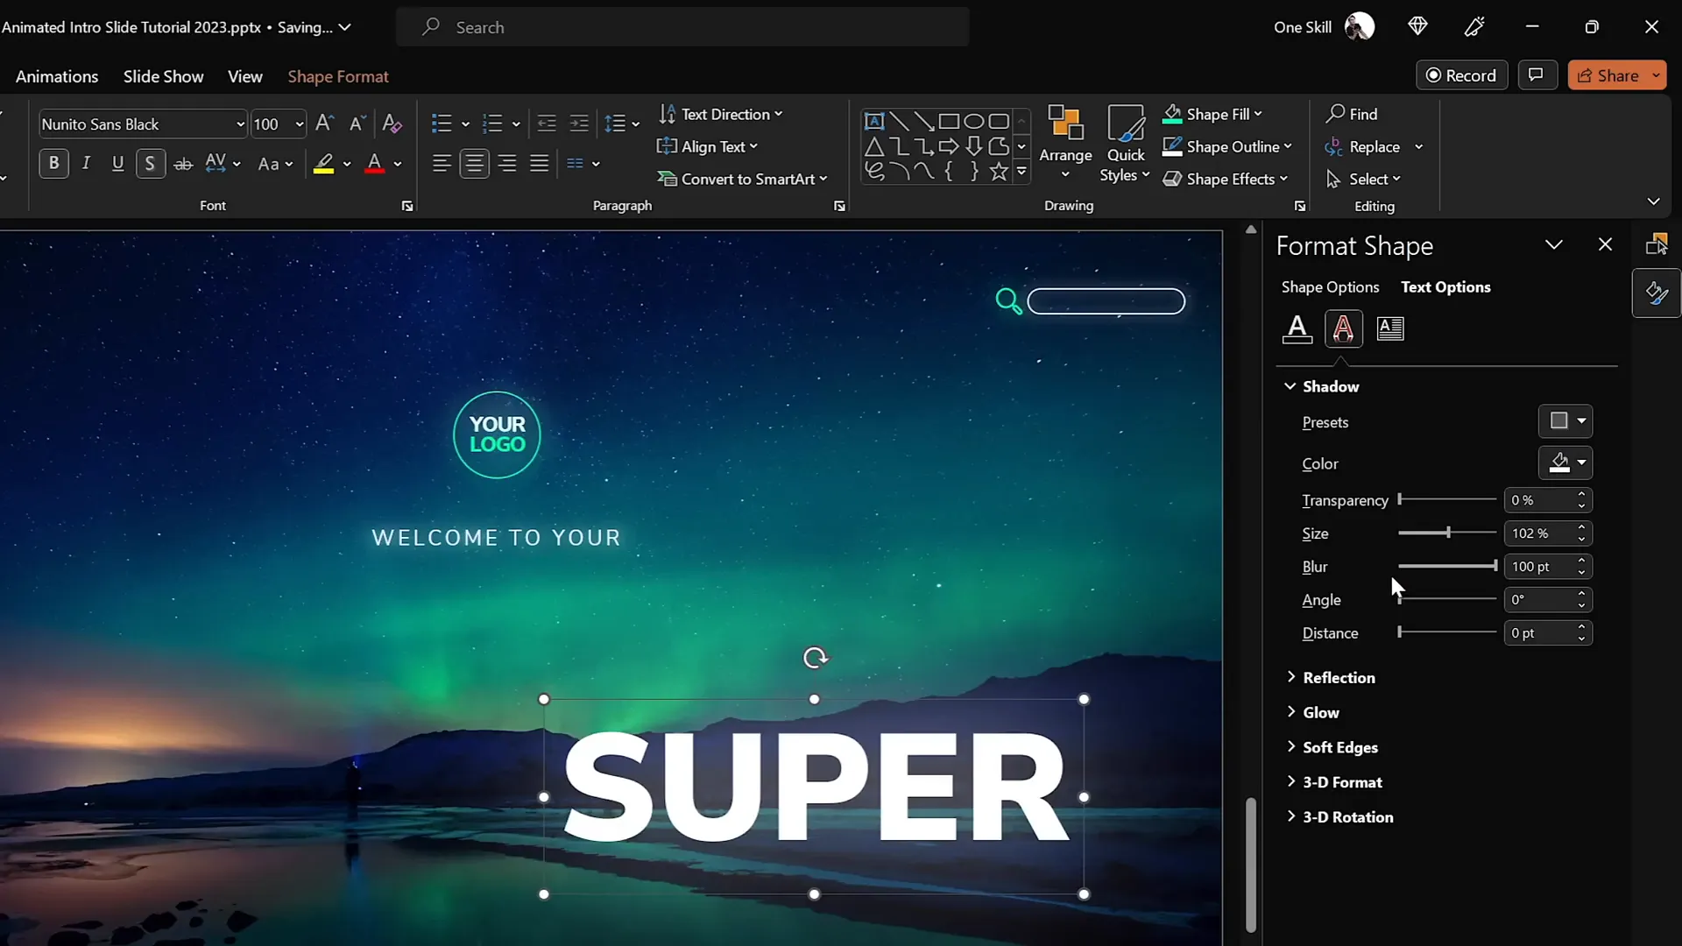Toggle Bold formatting button

click(53, 163)
